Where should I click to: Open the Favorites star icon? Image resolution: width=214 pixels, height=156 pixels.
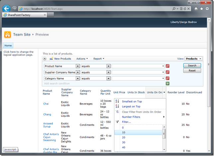pos(202,9)
